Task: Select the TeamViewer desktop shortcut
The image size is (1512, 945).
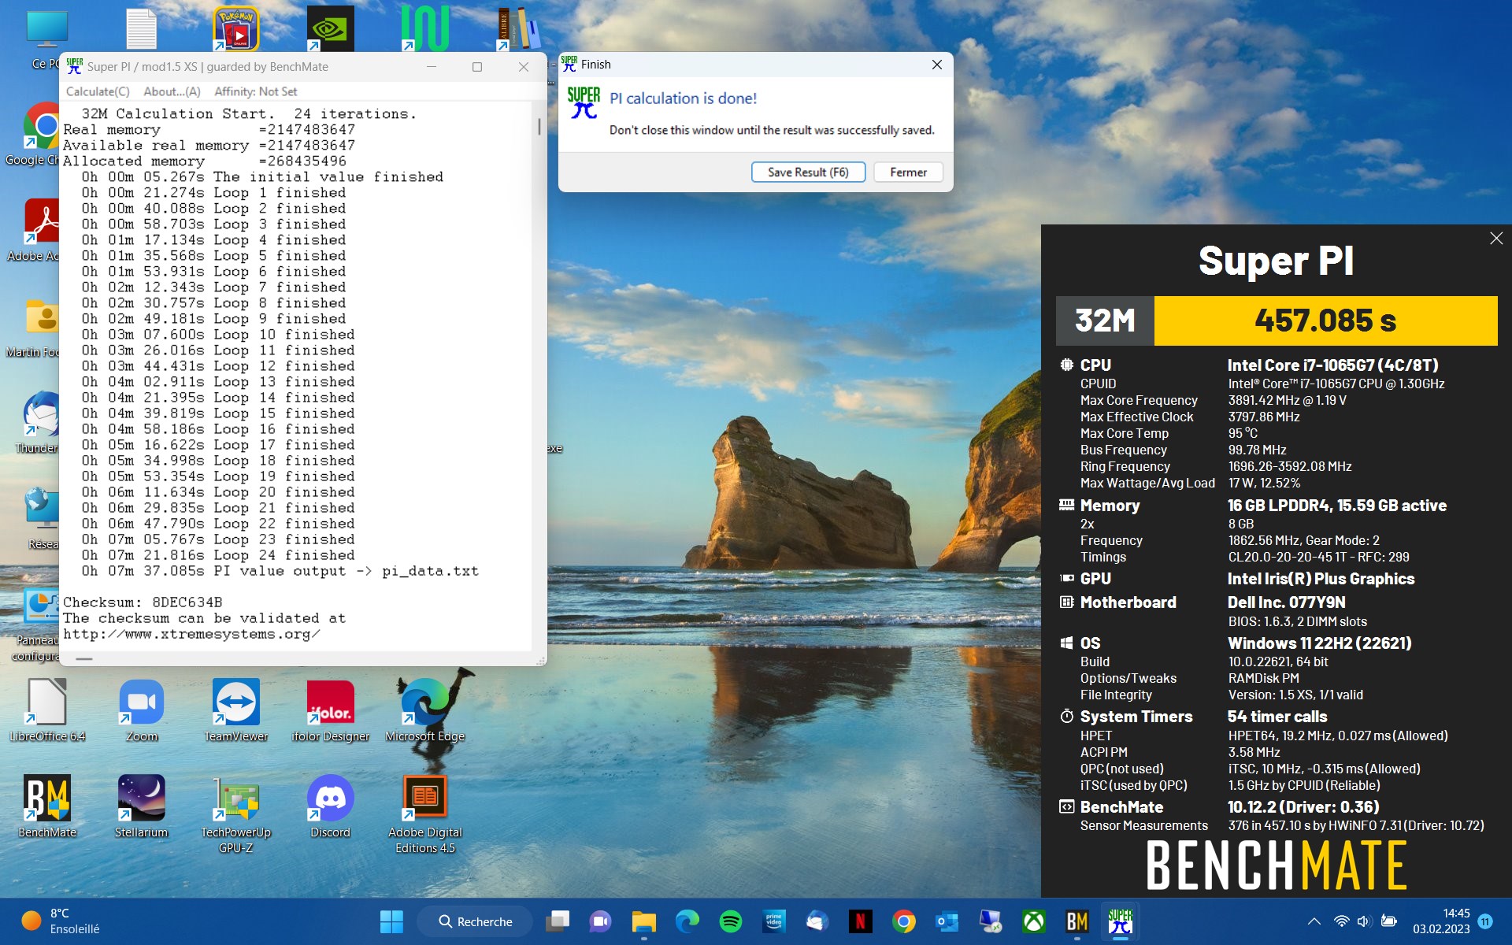Action: [x=236, y=710]
